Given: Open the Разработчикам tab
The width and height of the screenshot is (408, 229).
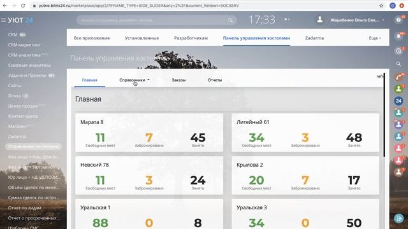Looking at the screenshot, I should [x=191, y=38].
